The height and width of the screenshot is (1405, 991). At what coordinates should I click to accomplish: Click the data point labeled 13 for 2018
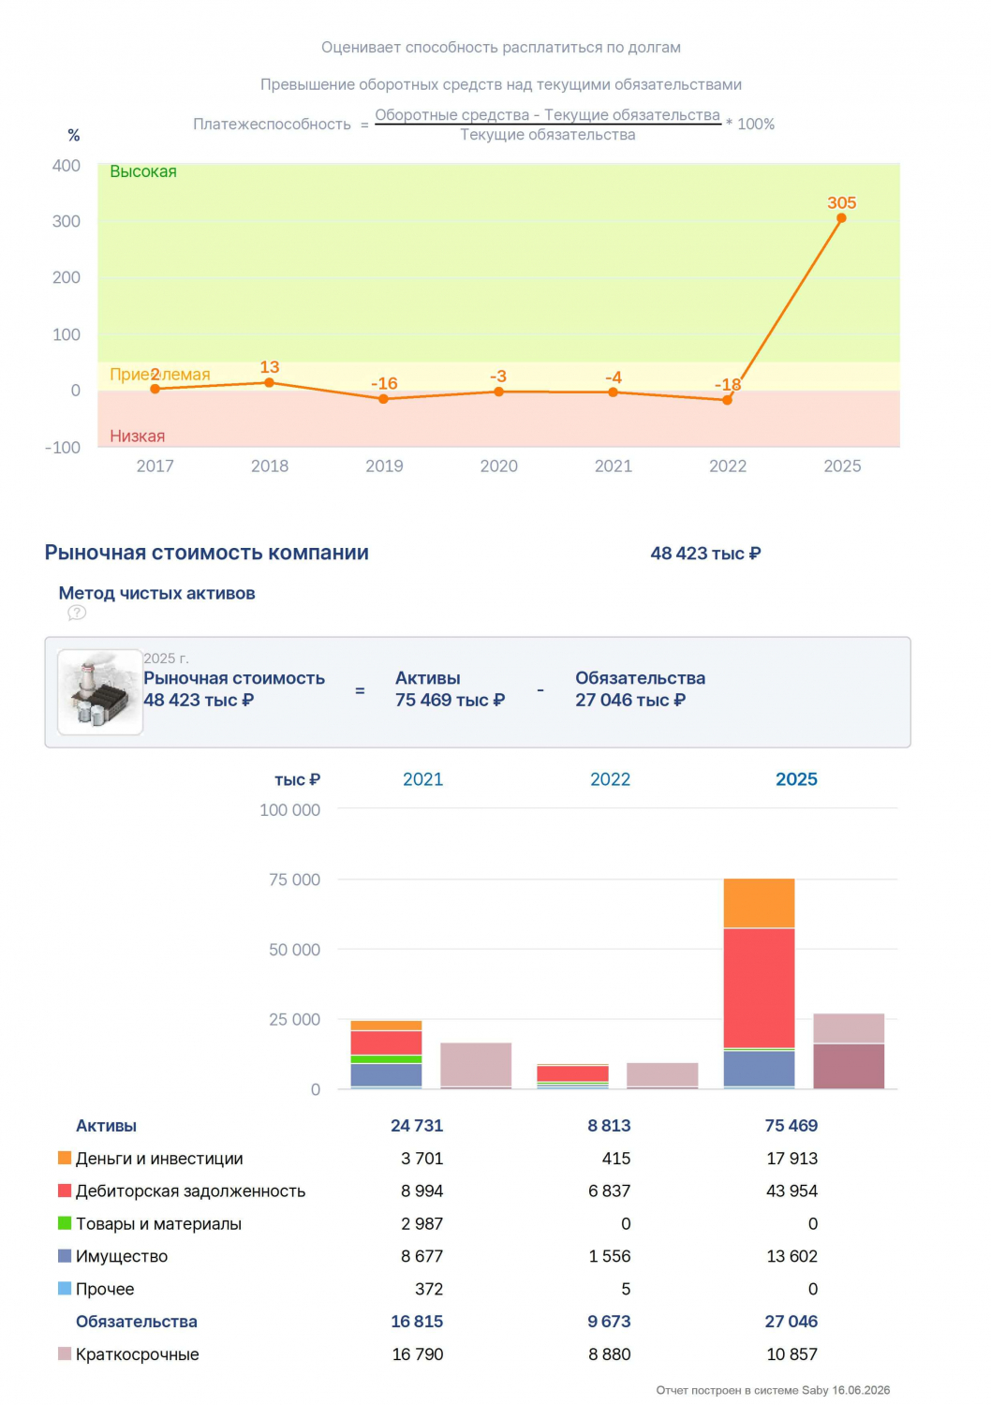click(x=270, y=382)
